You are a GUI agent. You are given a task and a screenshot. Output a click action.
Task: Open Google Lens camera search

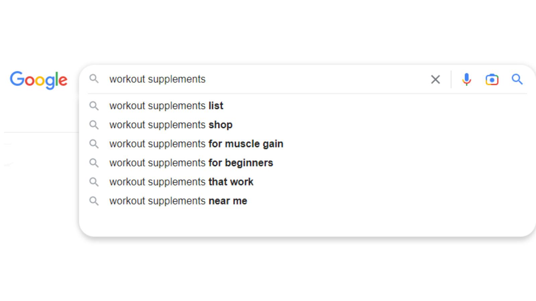coord(492,79)
